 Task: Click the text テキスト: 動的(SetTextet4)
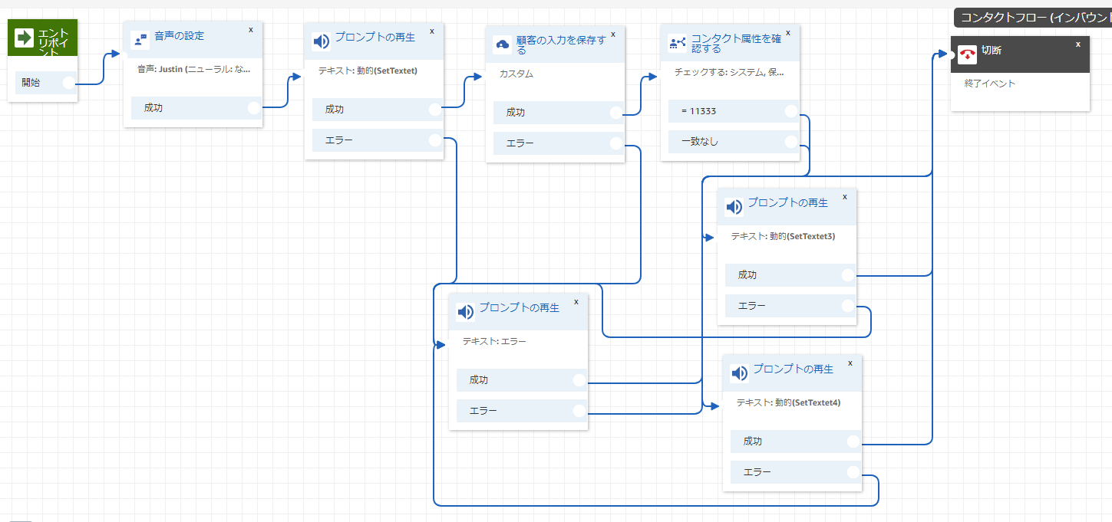(788, 402)
